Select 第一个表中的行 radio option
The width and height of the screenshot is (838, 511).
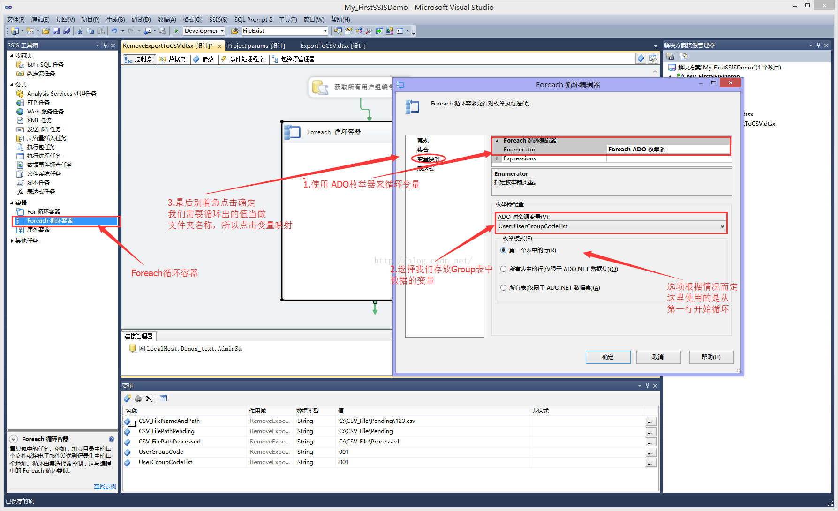click(x=528, y=250)
